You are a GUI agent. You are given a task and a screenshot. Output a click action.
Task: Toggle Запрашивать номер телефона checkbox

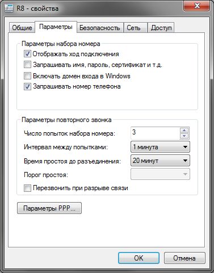coord(27,87)
